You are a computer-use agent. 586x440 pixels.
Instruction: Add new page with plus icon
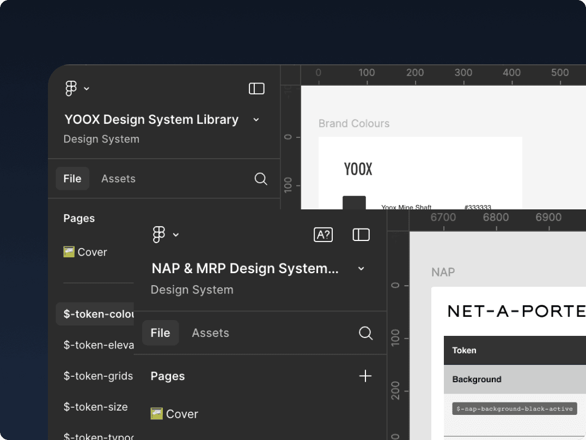point(365,376)
